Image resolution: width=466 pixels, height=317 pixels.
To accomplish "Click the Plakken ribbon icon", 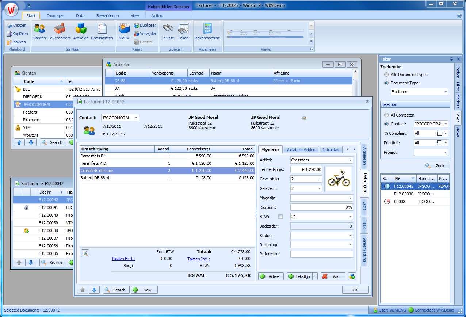I will (x=16, y=42).
